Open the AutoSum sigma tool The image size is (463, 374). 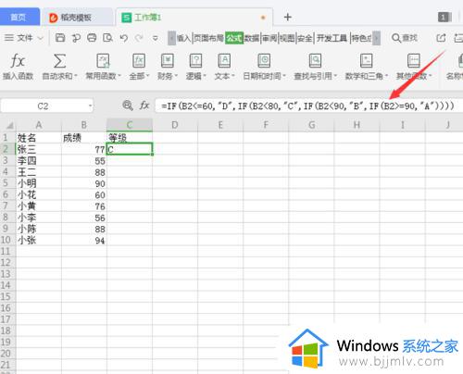(x=59, y=61)
